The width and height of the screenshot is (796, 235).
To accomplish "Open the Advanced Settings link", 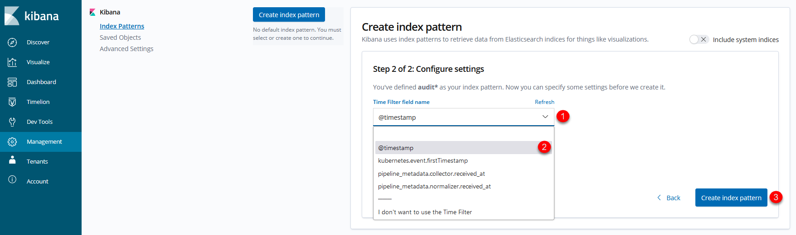I will click(126, 49).
